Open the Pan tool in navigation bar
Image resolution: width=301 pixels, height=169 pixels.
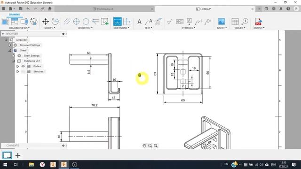(x=144, y=146)
